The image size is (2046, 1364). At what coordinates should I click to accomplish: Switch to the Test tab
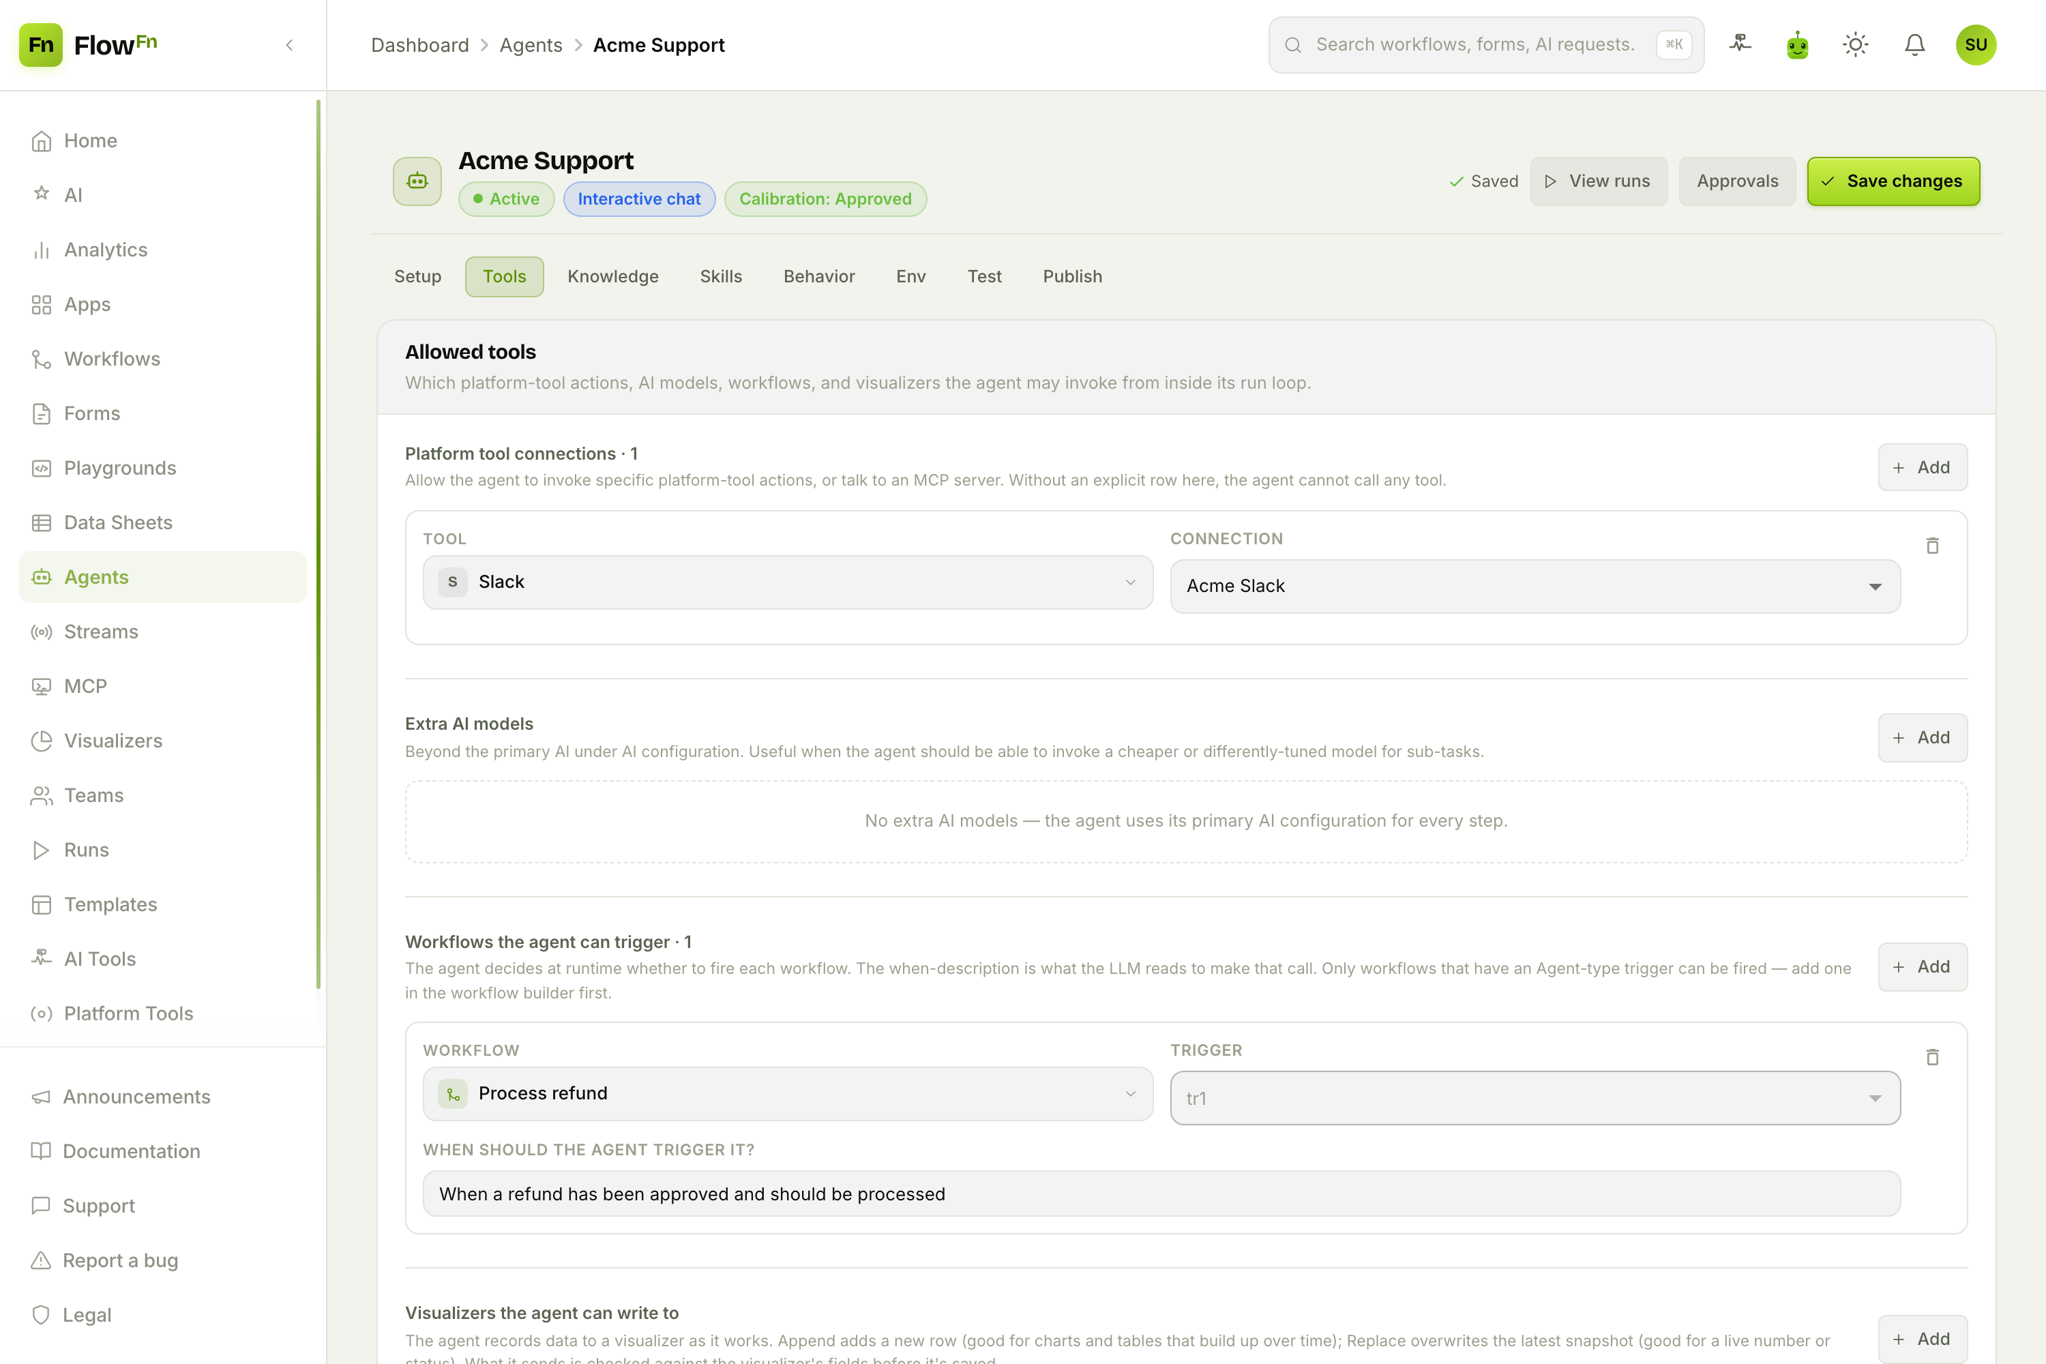(985, 277)
